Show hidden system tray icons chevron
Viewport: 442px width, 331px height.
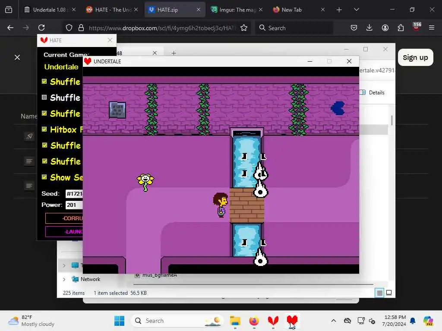pyautogui.click(x=334, y=321)
